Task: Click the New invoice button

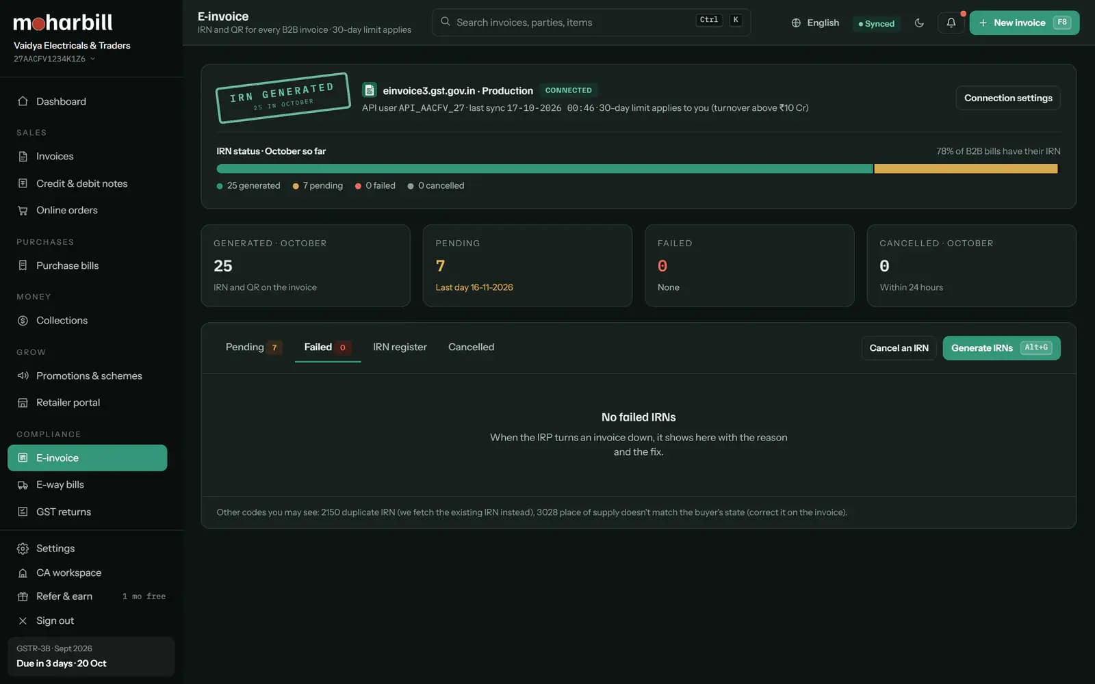Action: 1025,23
